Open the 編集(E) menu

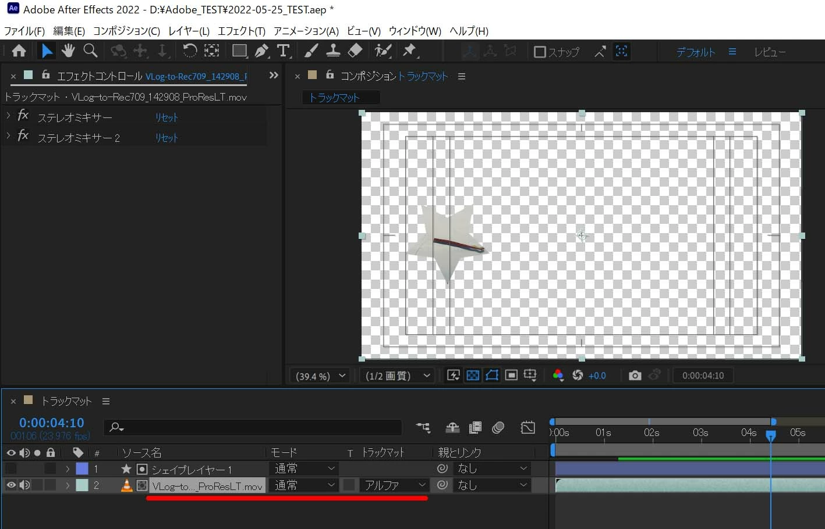click(69, 31)
